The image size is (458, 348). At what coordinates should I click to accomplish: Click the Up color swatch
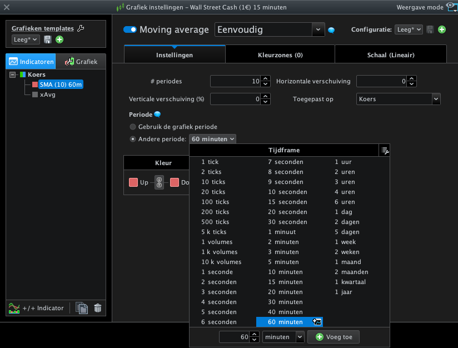pos(133,182)
